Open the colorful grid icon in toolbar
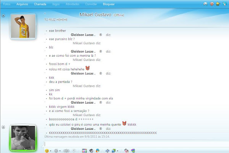The image size is (229, 153). [x=84, y=151]
